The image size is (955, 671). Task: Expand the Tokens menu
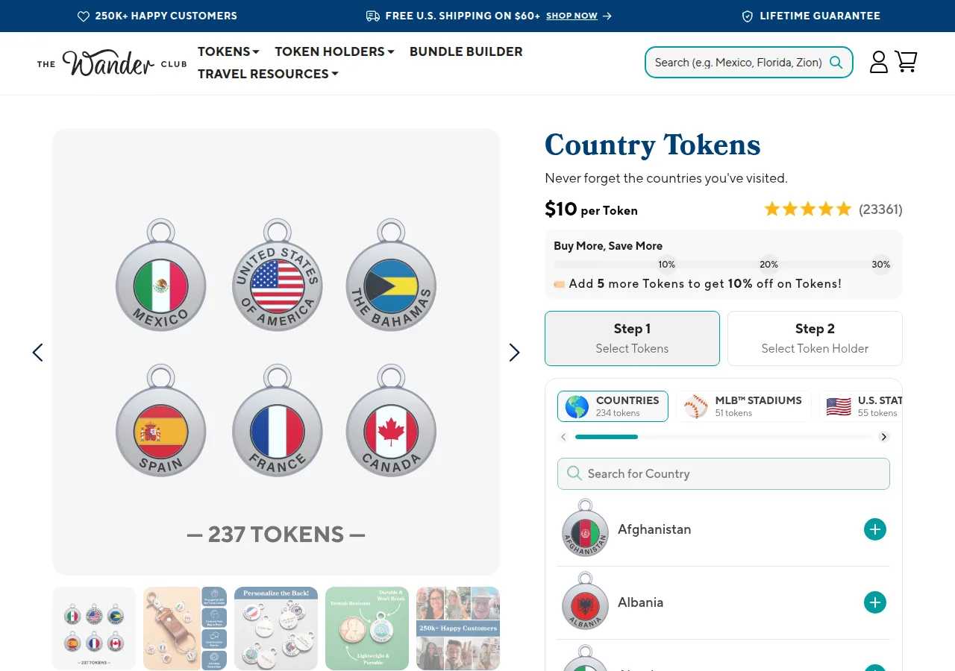(x=228, y=51)
